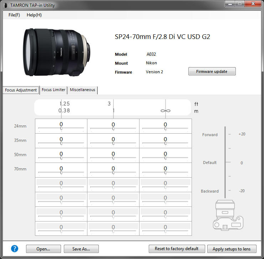Click the Save As... button
Image resolution: width=264 pixels, height=259 pixels.
[x=81, y=249]
